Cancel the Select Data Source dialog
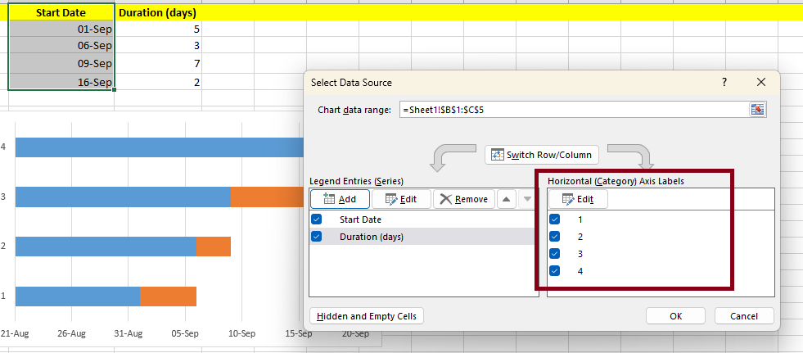The height and width of the screenshot is (353, 803). tap(743, 316)
